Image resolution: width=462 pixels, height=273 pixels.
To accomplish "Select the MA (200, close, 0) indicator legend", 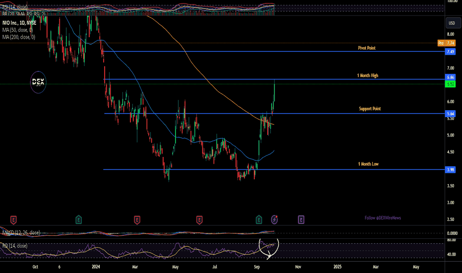I will tap(18, 37).
